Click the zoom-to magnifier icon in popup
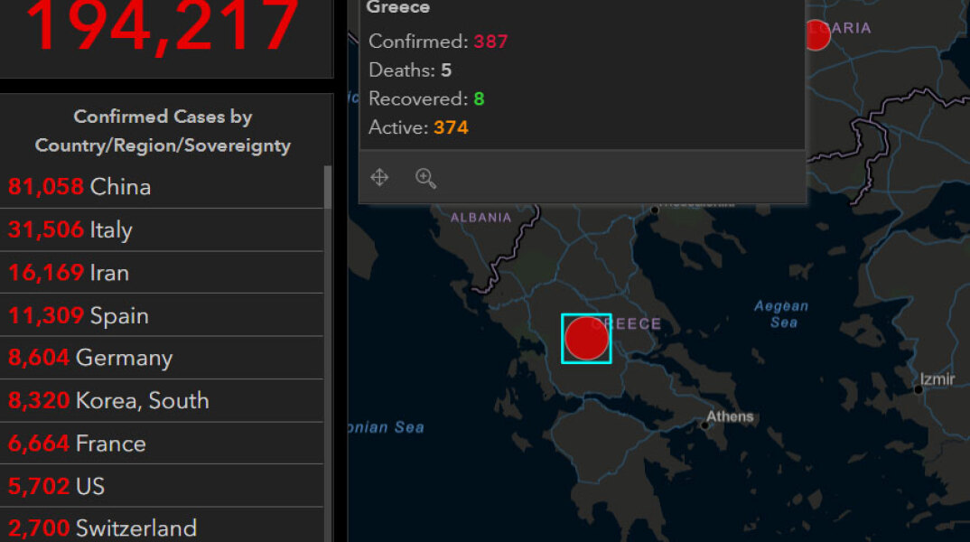970x542 pixels. point(425,178)
